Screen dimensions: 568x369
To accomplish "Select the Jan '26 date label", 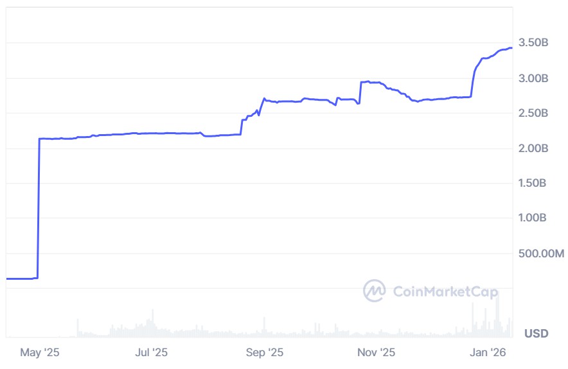I will tap(489, 352).
